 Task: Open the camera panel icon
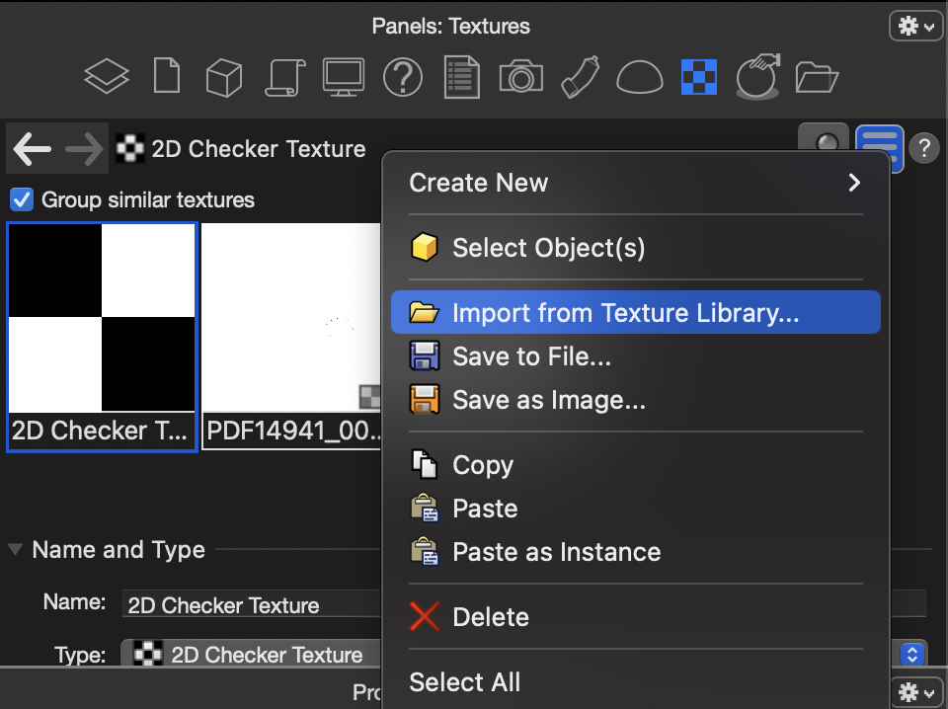tap(520, 76)
